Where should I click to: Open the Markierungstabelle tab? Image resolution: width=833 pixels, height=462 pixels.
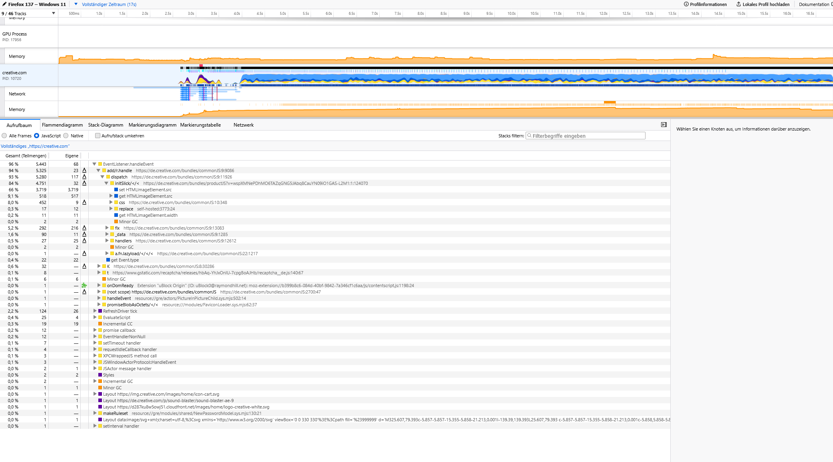(200, 125)
